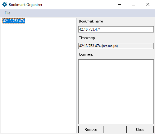Click the 42:16.753.474 text in name field
155x134 pixels.
[x=90, y=29]
